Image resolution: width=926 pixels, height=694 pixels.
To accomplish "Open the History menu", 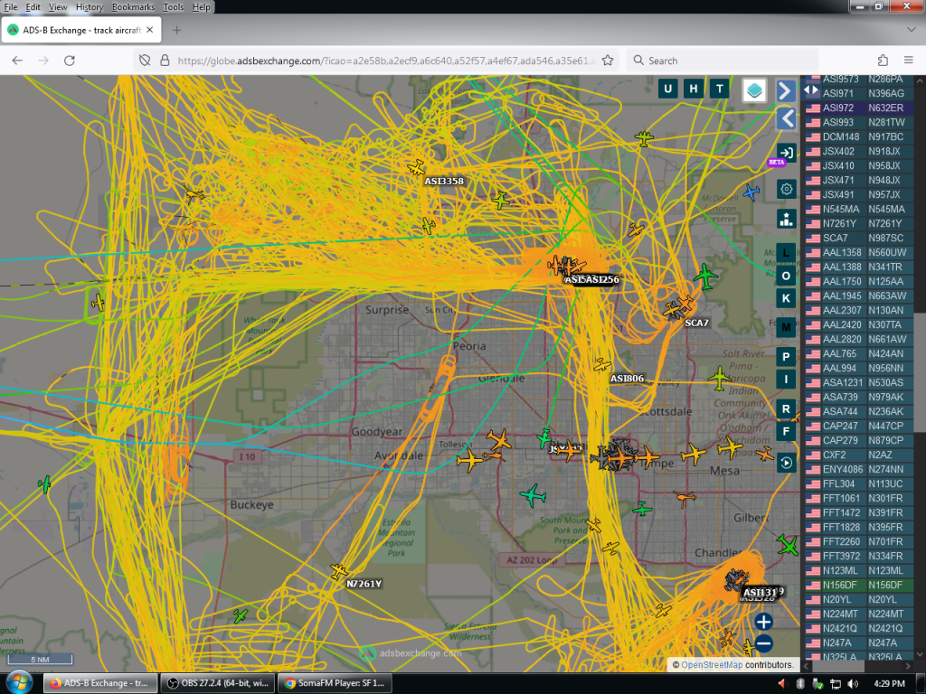I will (x=90, y=7).
